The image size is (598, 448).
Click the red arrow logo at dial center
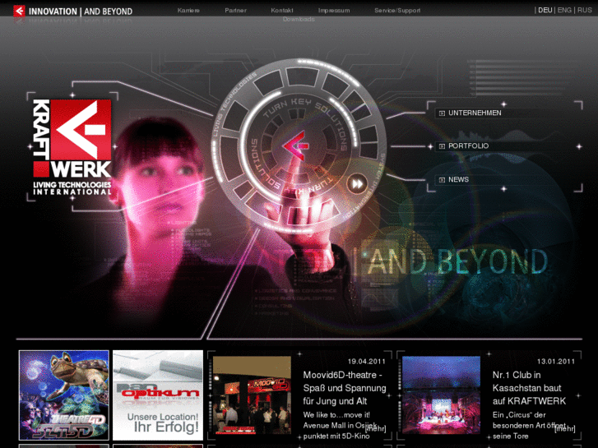[295, 145]
